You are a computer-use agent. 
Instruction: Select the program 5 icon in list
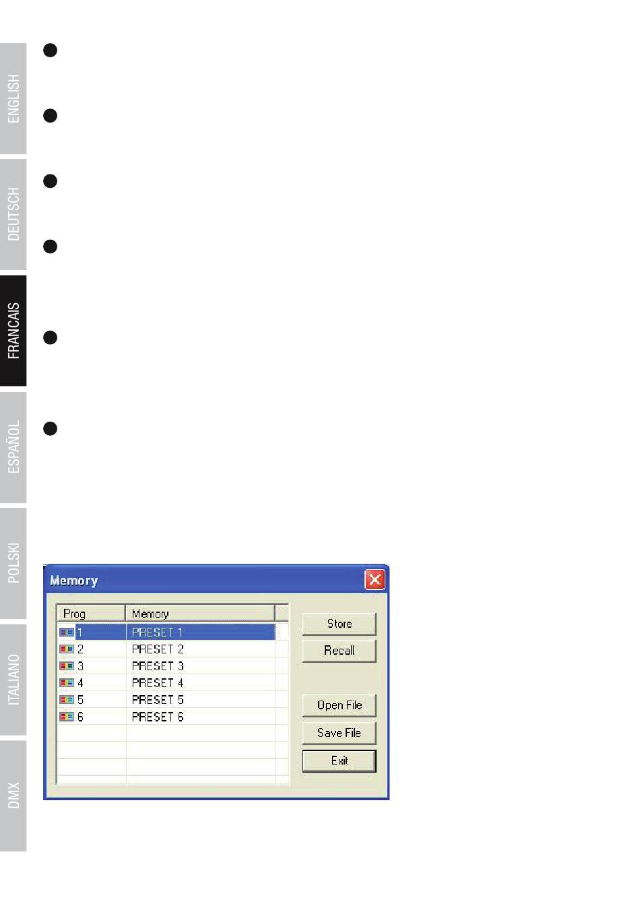point(67,700)
